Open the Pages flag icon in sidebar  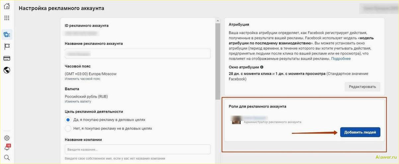[x=7, y=46]
